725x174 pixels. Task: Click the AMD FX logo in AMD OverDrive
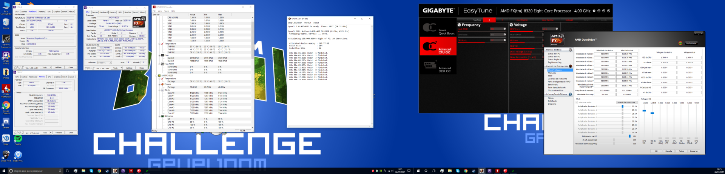click(x=557, y=39)
